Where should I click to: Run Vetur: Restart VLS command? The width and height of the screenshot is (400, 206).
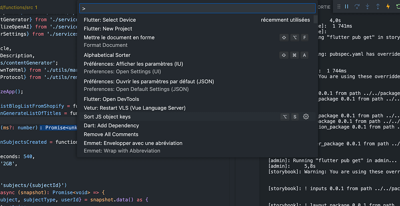[x=198, y=108]
